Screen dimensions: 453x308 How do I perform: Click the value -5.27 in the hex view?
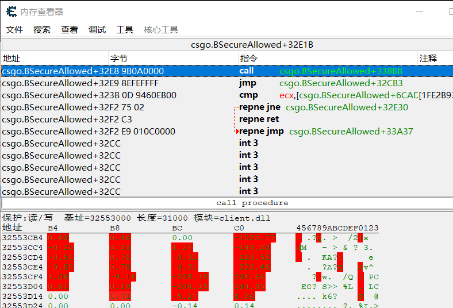coord(185,297)
